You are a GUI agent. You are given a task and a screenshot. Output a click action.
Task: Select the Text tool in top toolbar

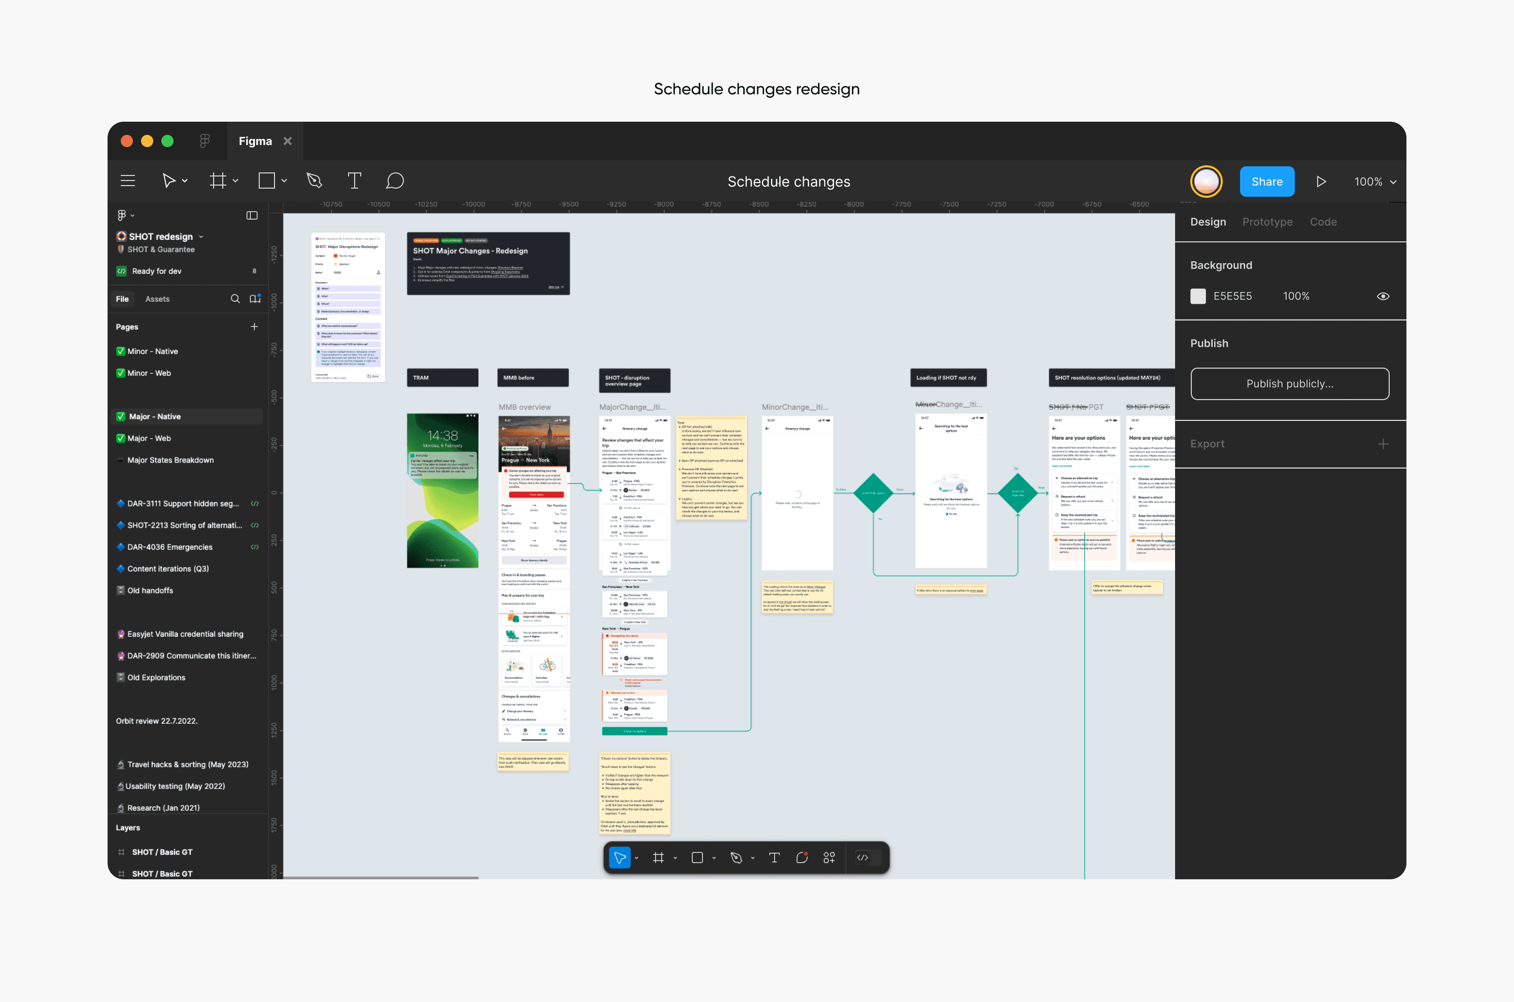pos(354,181)
